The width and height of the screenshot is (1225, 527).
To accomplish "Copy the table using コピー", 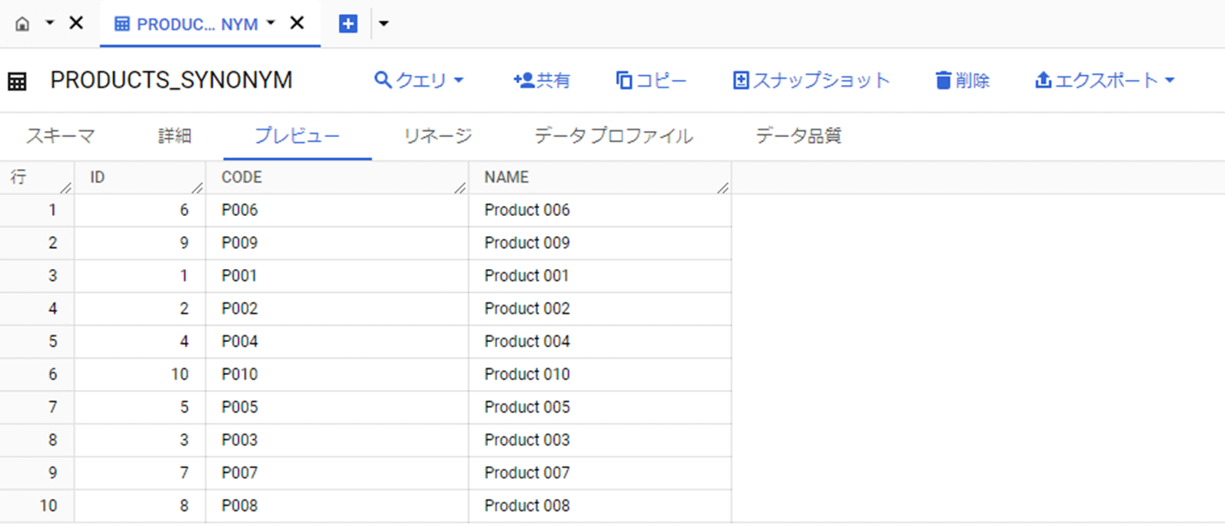I will (651, 81).
